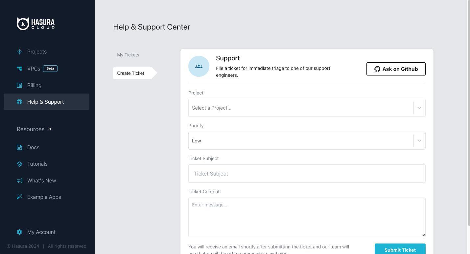Open Resources using the external link arrow
This screenshot has width=470, height=254.
(x=49, y=129)
